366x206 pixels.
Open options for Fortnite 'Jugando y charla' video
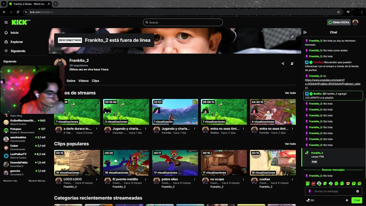click(x=194, y=129)
